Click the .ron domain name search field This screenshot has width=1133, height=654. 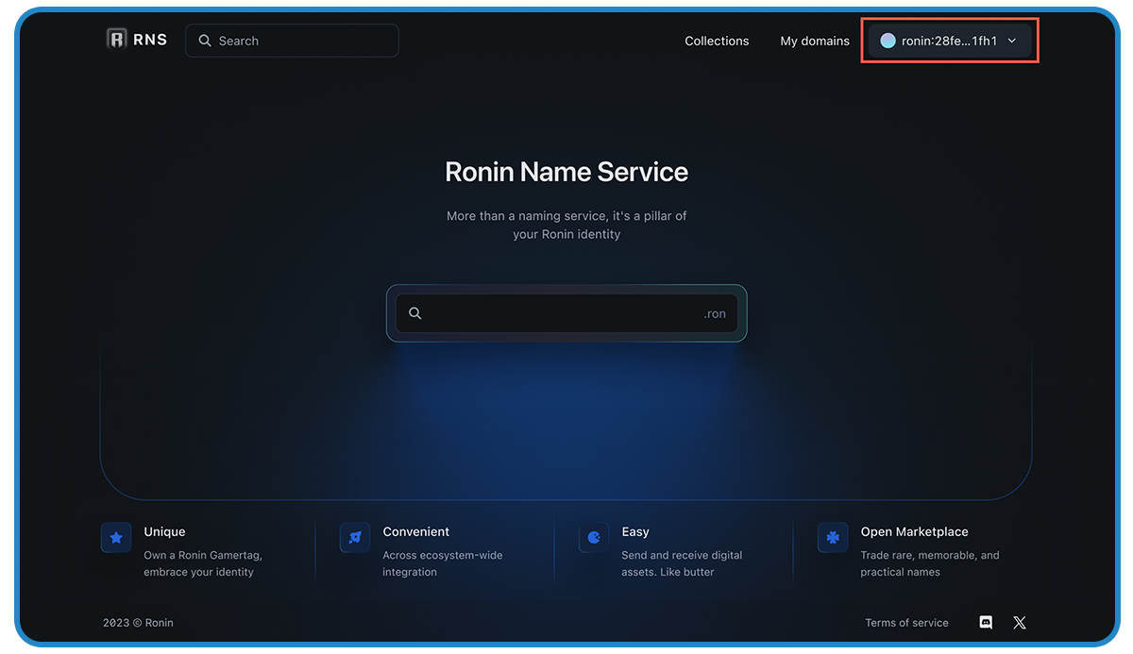pyautogui.click(x=566, y=313)
